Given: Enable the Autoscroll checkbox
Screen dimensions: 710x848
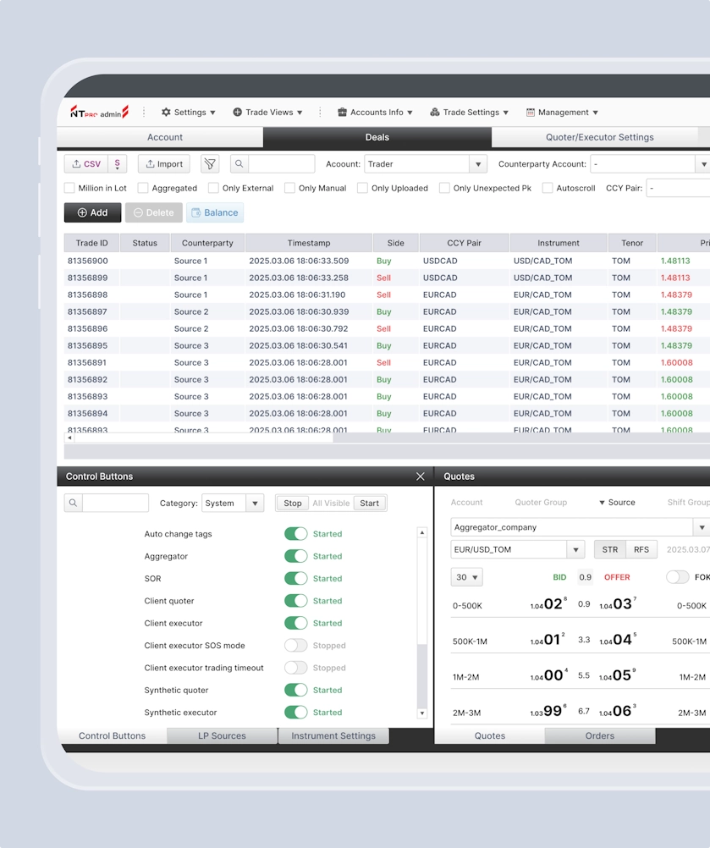Looking at the screenshot, I should coord(548,189).
